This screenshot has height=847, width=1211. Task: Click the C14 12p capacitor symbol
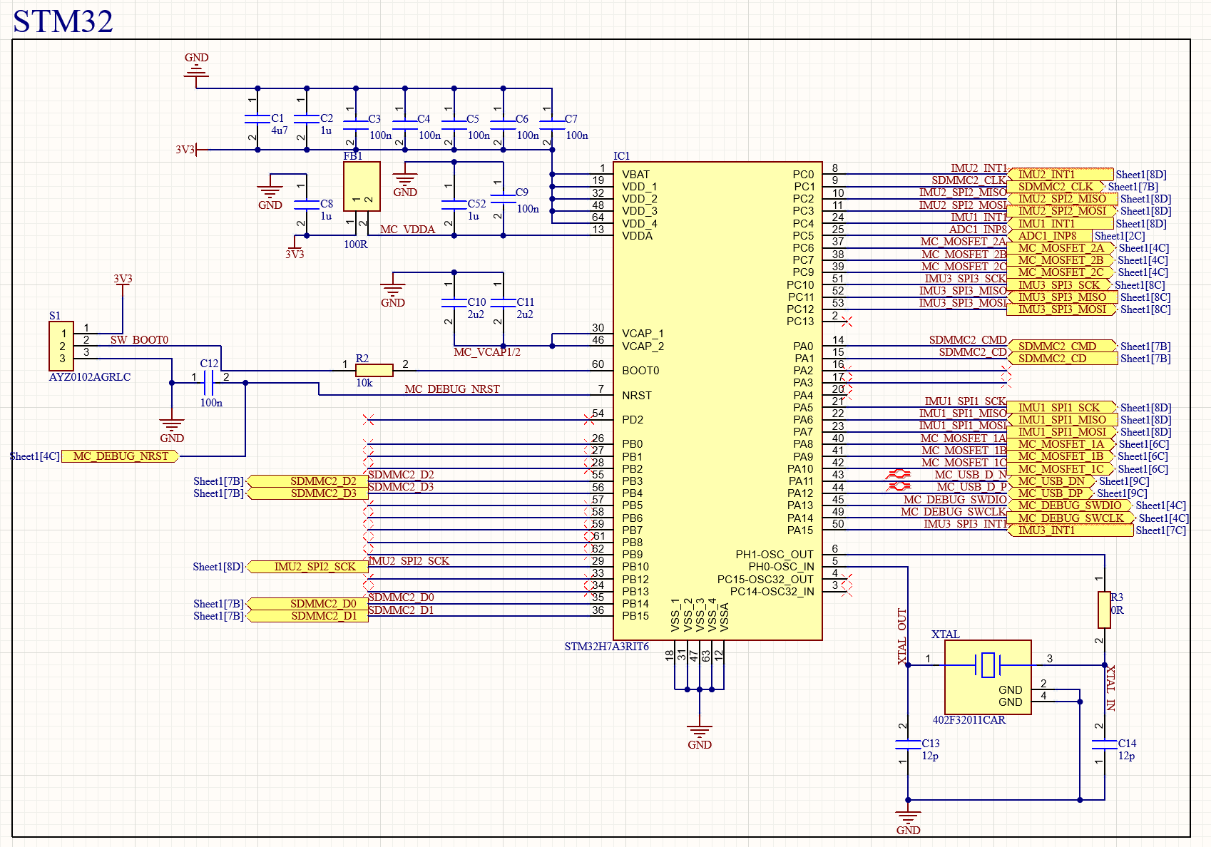pyautogui.click(x=1104, y=744)
